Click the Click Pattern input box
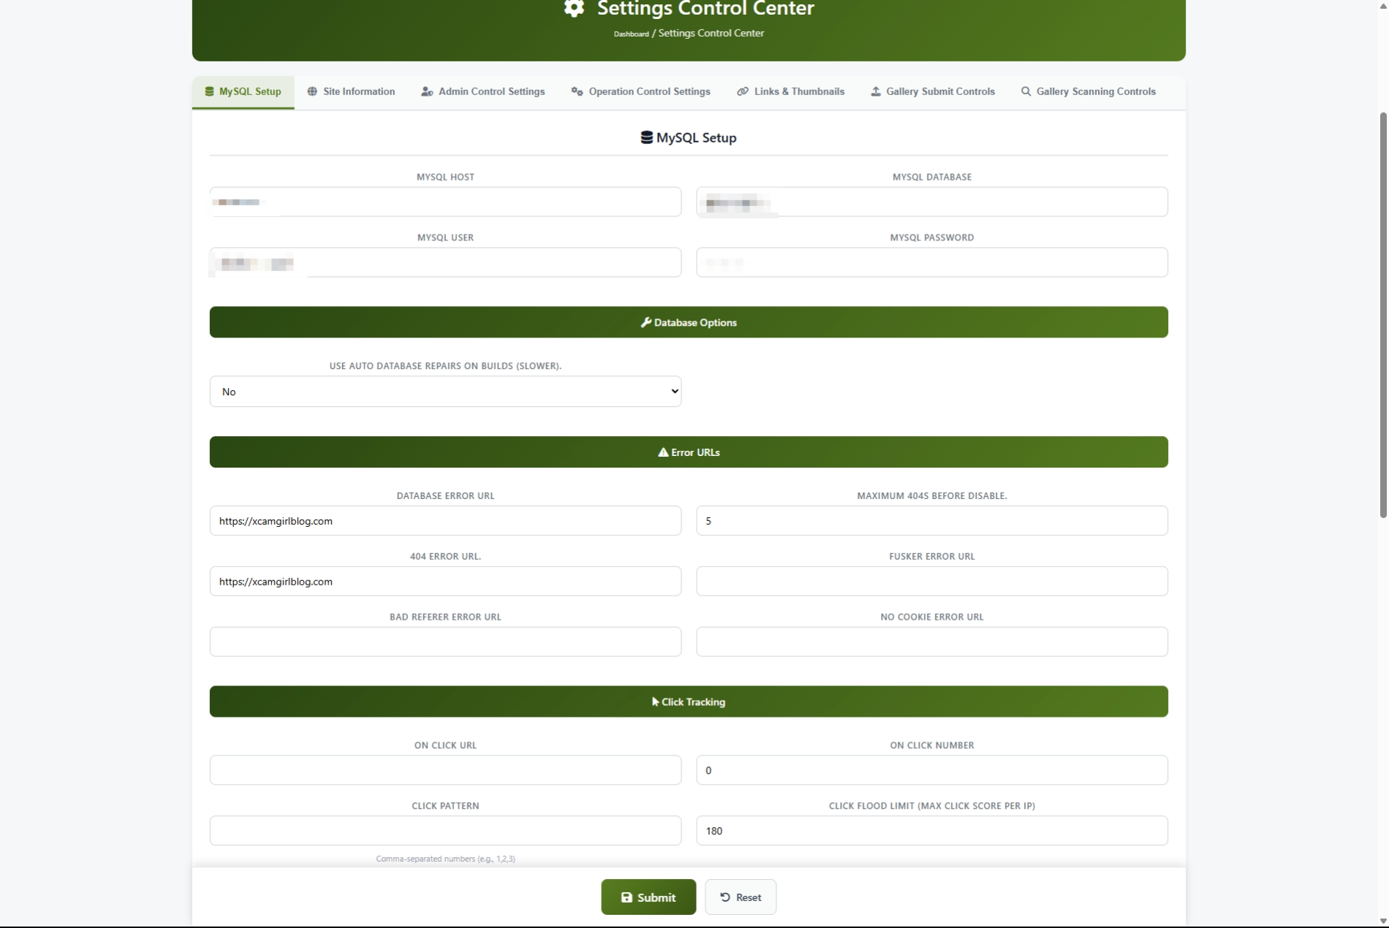Screen dimensions: 1389x928 point(445,831)
